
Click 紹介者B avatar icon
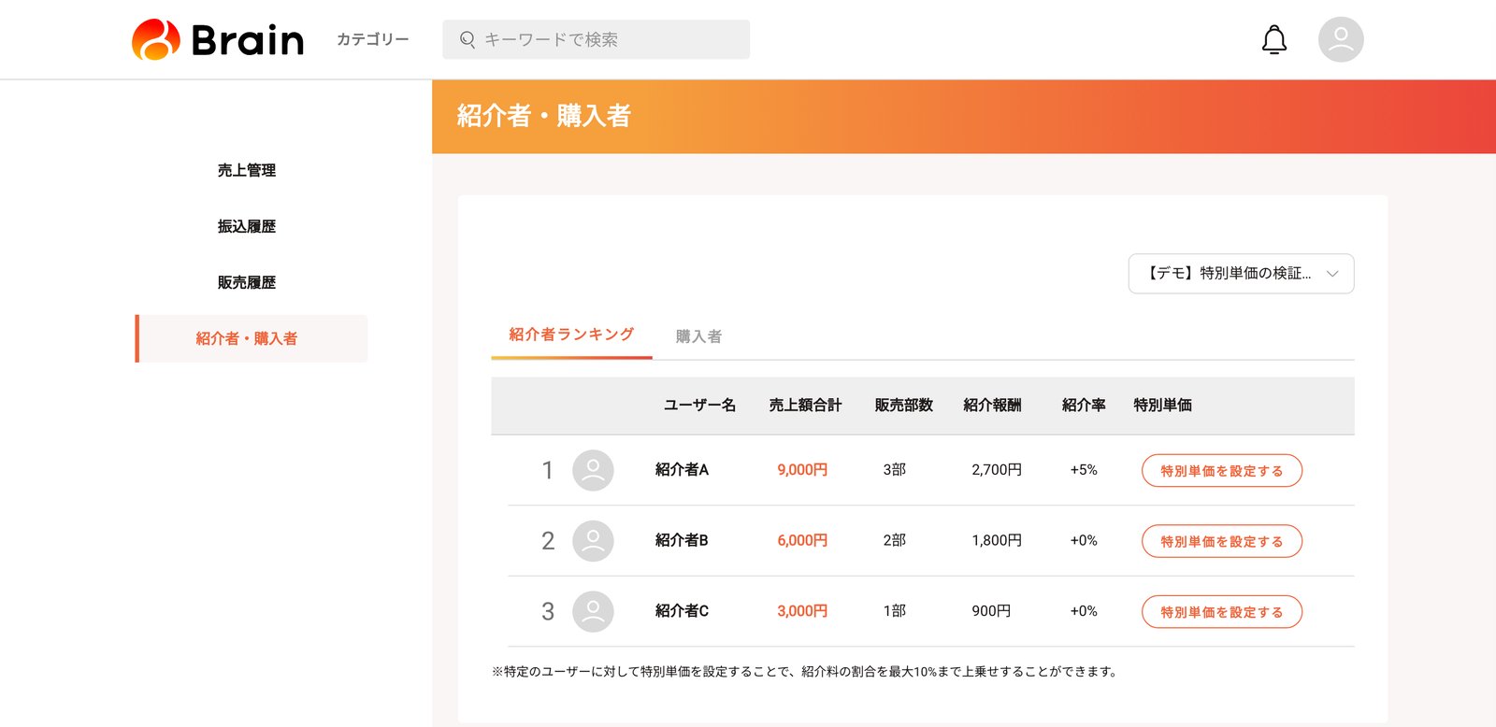(593, 541)
